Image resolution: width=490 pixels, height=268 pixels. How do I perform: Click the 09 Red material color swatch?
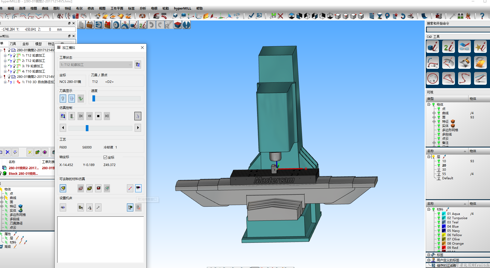[444, 248]
